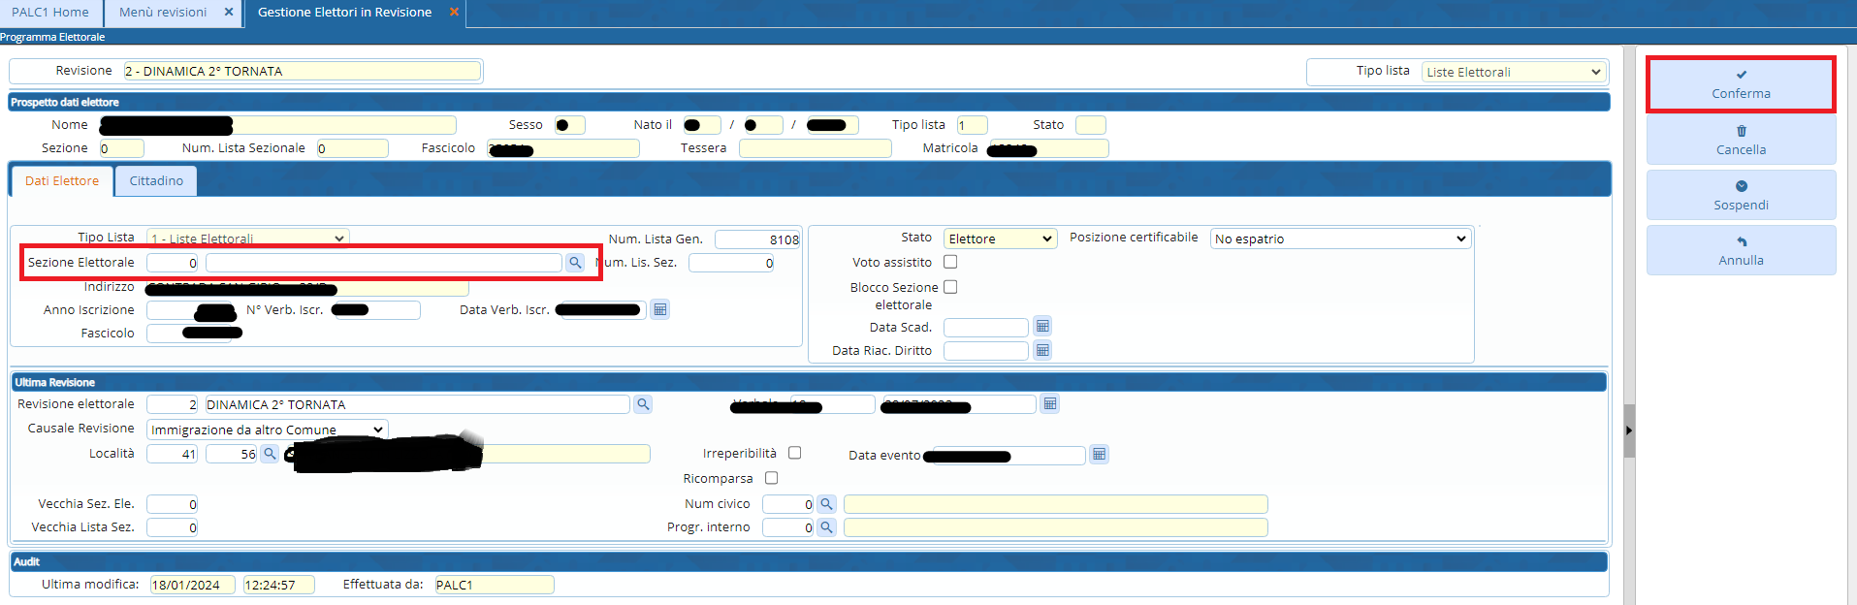Screen dimensions: 1857x605
Task: Tick the Blocco Sezione elettorale checkbox
Action: [950, 287]
